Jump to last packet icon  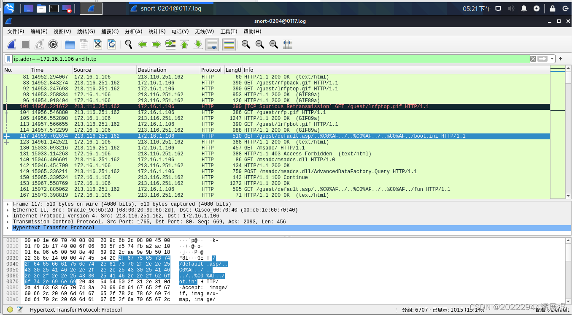[x=198, y=44]
